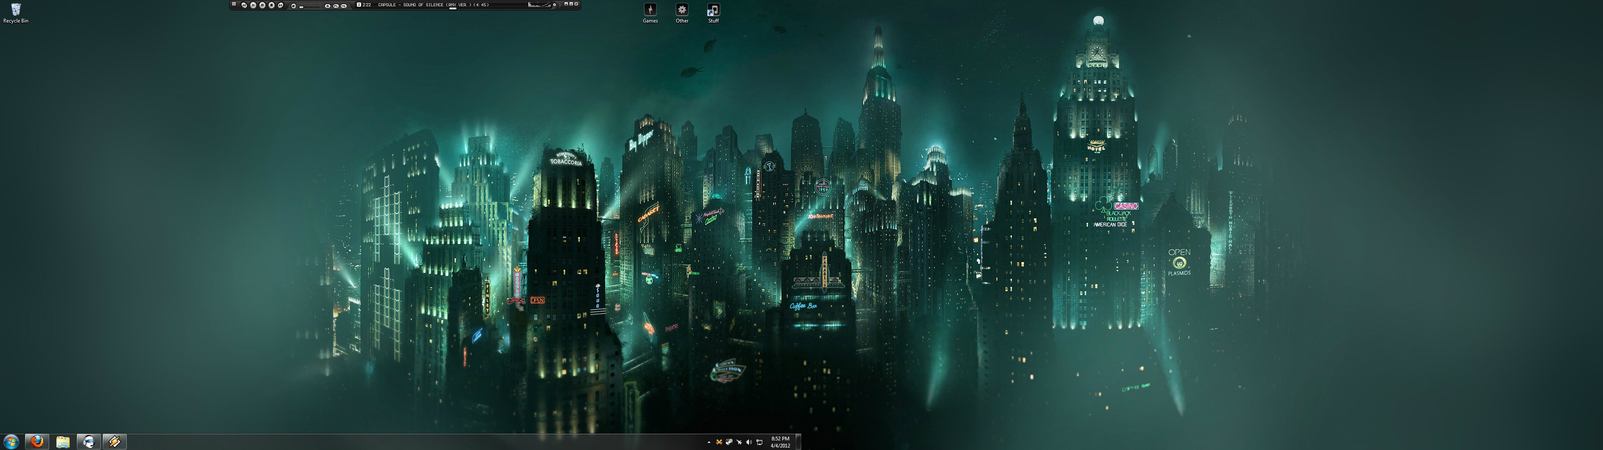Minimize the Winamp player bar
The image size is (1603, 450).
point(566,4)
